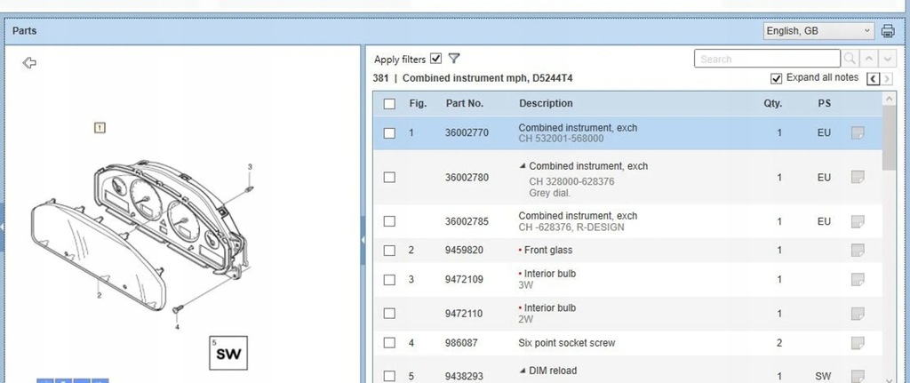910x383 pixels.
Task: Open note icon for part 36002780
Action: (x=858, y=177)
